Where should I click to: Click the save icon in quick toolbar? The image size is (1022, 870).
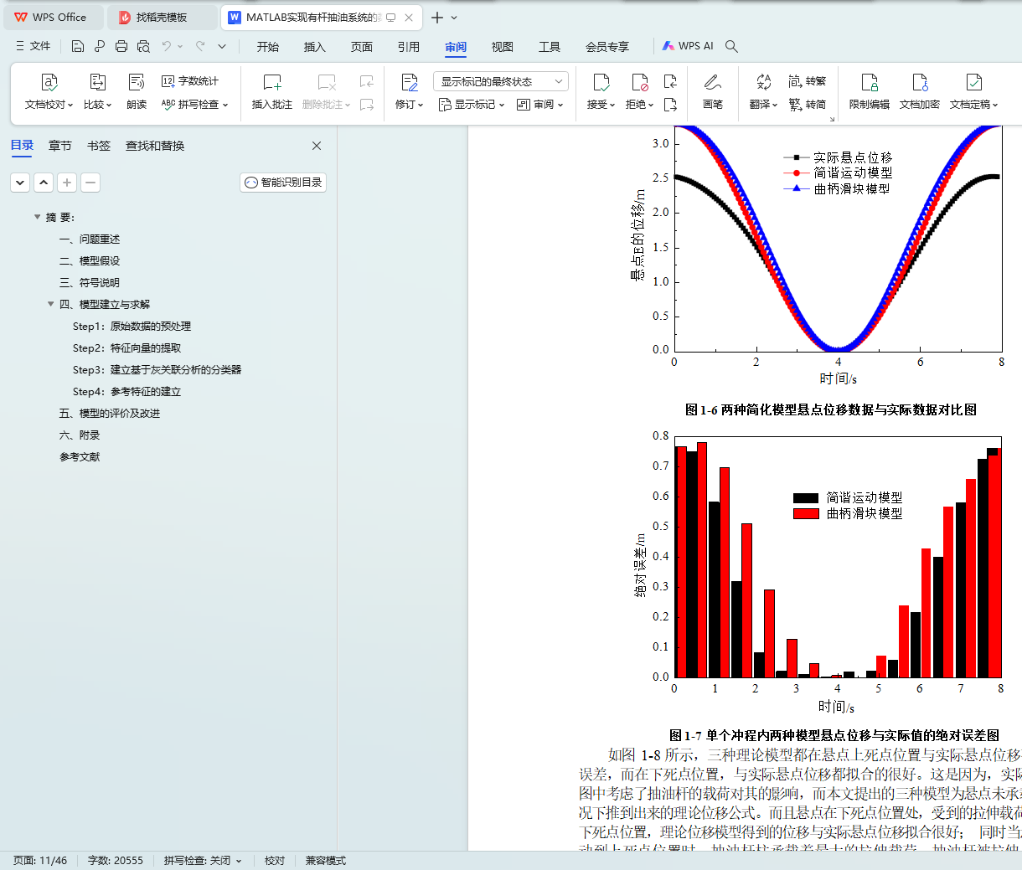[x=78, y=46]
